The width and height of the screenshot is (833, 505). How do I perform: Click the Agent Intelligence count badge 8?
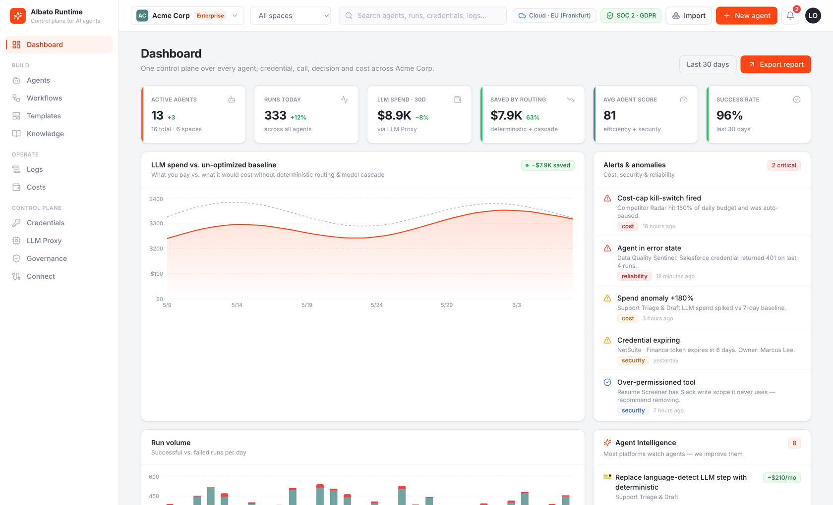pyautogui.click(x=794, y=443)
